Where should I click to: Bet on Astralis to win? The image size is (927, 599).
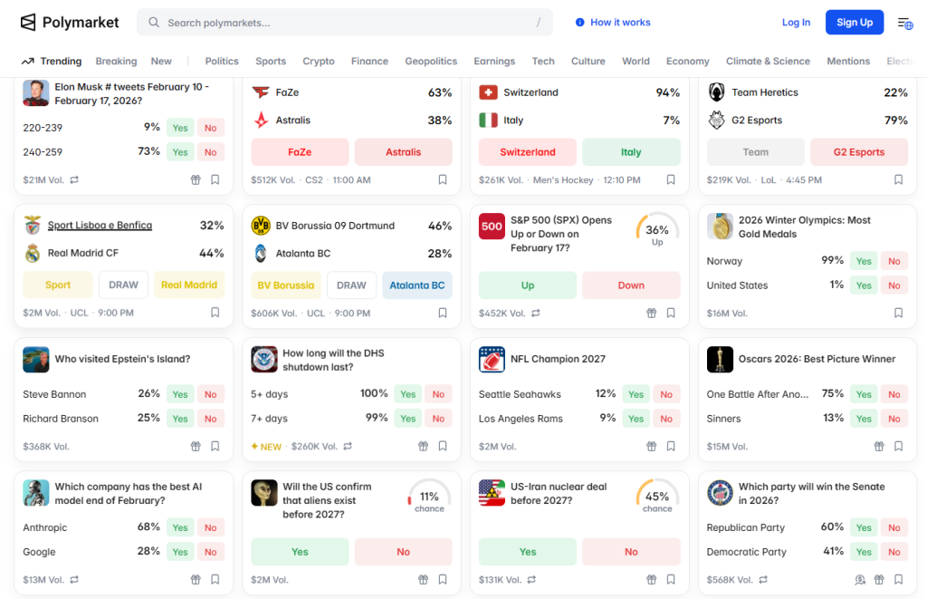[x=403, y=152]
